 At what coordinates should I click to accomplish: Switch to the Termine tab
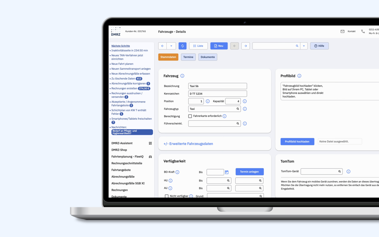pos(188,57)
